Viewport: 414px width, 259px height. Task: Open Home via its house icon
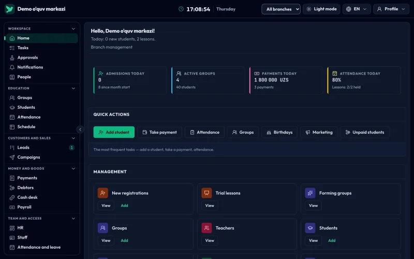[x=12, y=38]
